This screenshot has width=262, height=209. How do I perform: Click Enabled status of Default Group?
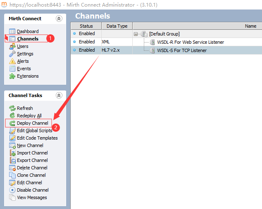pos(87,33)
